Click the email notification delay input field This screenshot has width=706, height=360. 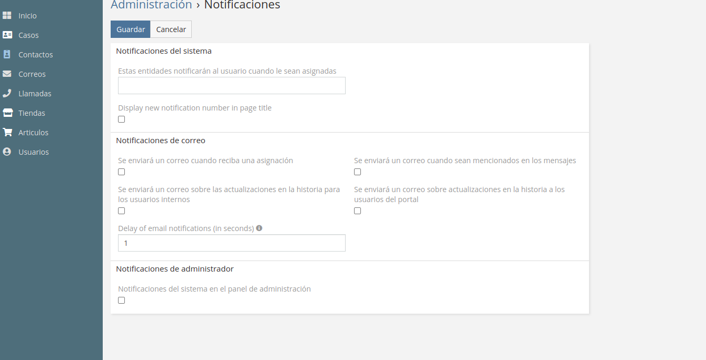tap(232, 243)
